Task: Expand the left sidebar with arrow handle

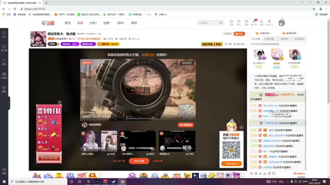Action: point(8,103)
